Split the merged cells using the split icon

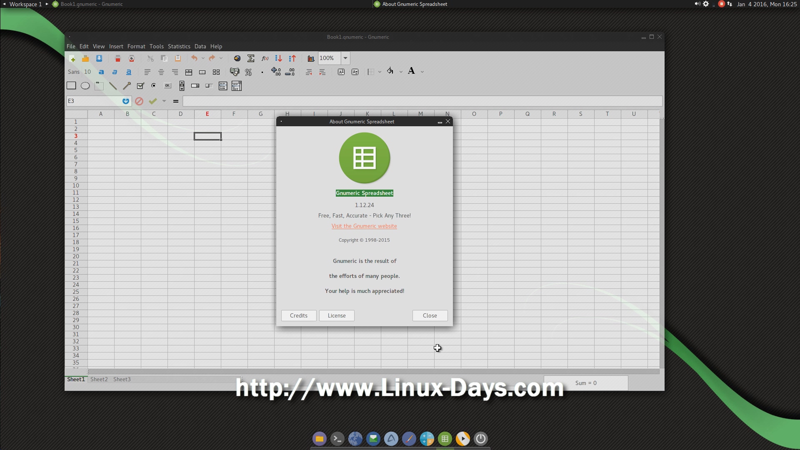coord(216,72)
